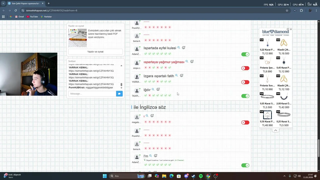Search the answer 'Iğdır'
Viewport: 320px width, 180px height.
pos(153,89)
